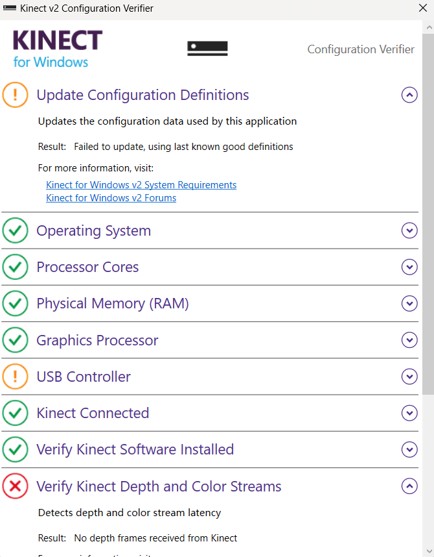Click the orange warning icon beside Update Configuration Definitions
The width and height of the screenshot is (434, 557).
(x=16, y=95)
